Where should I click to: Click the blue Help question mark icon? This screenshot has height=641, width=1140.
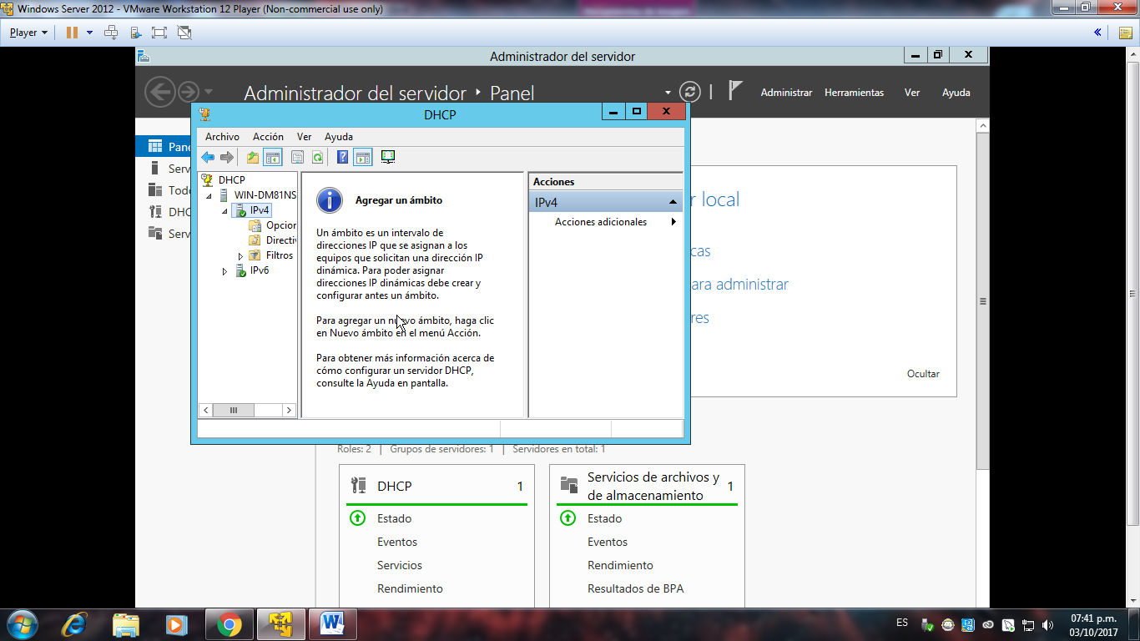(342, 157)
